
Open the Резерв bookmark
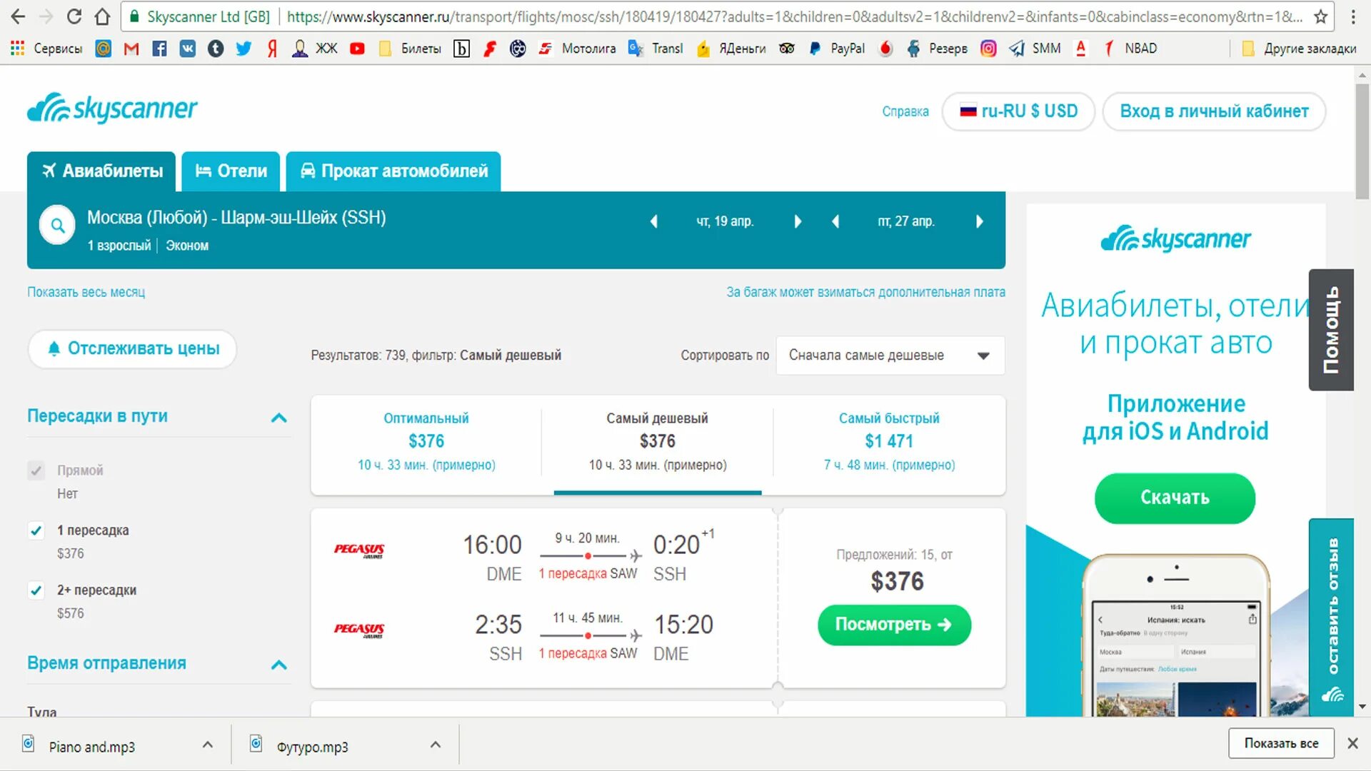coord(937,49)
